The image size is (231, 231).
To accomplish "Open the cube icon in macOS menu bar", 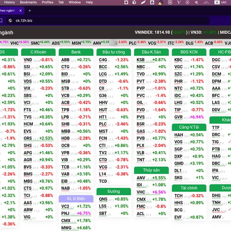I will 134,2.
